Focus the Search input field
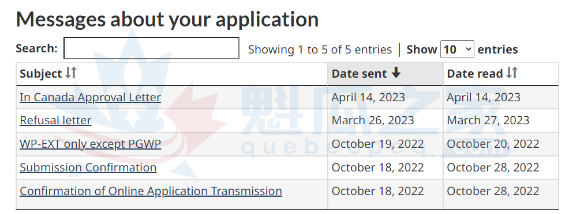This screenshot has height=214, width=569. [151, 48]
